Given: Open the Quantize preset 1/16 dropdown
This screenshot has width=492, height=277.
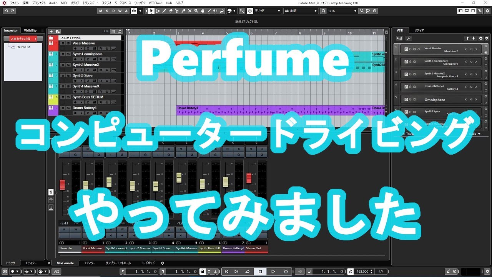Looking at the screenshot, I should (x=342, y=11).
